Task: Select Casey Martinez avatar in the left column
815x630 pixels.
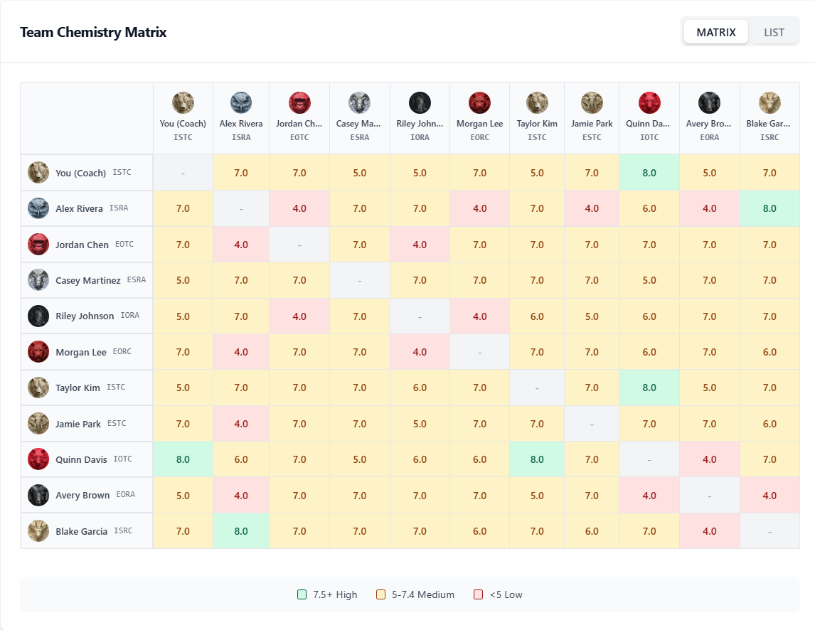Action: click(x=38, y=280)
